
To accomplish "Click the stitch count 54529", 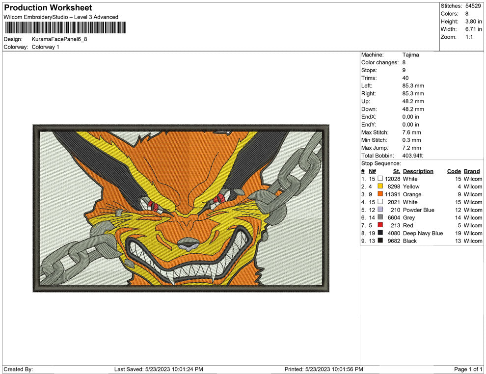I will pyautogui.click(x=473, y=6).
